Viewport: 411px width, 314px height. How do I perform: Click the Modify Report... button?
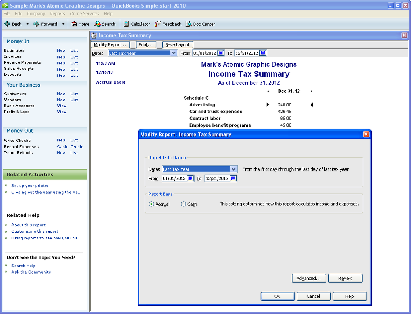pyautogui.click(x=110, y=45)
